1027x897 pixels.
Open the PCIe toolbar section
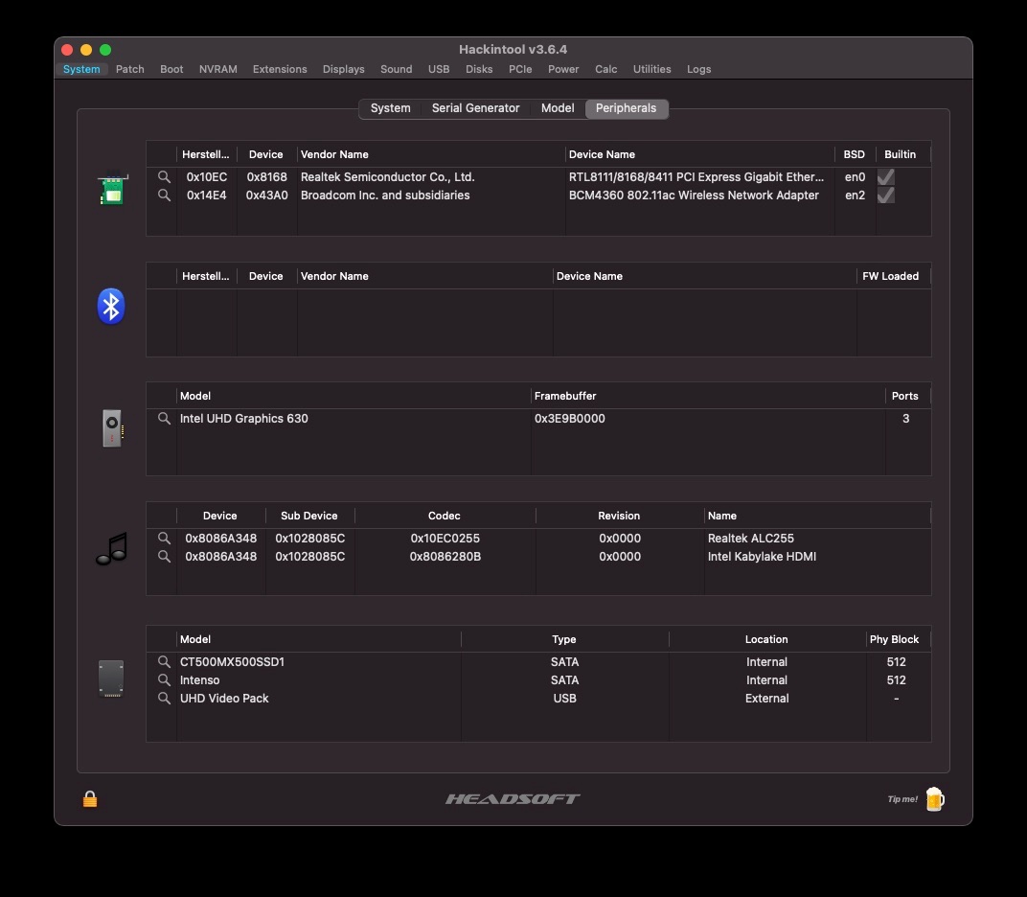point(520,69)
